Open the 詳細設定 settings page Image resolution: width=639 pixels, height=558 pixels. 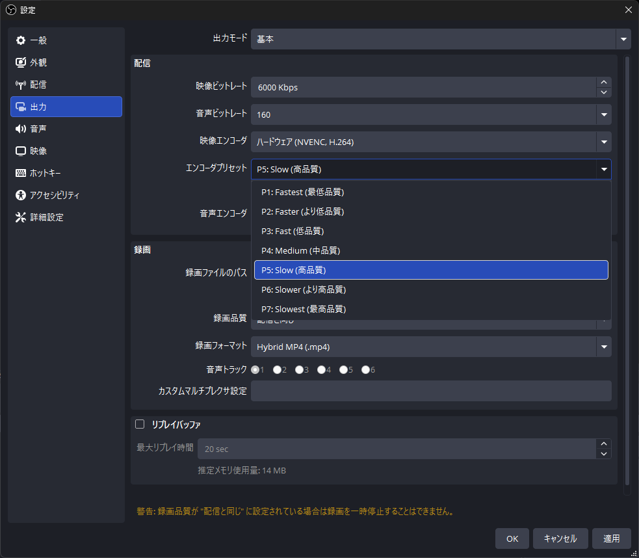(x=66, y=217)
